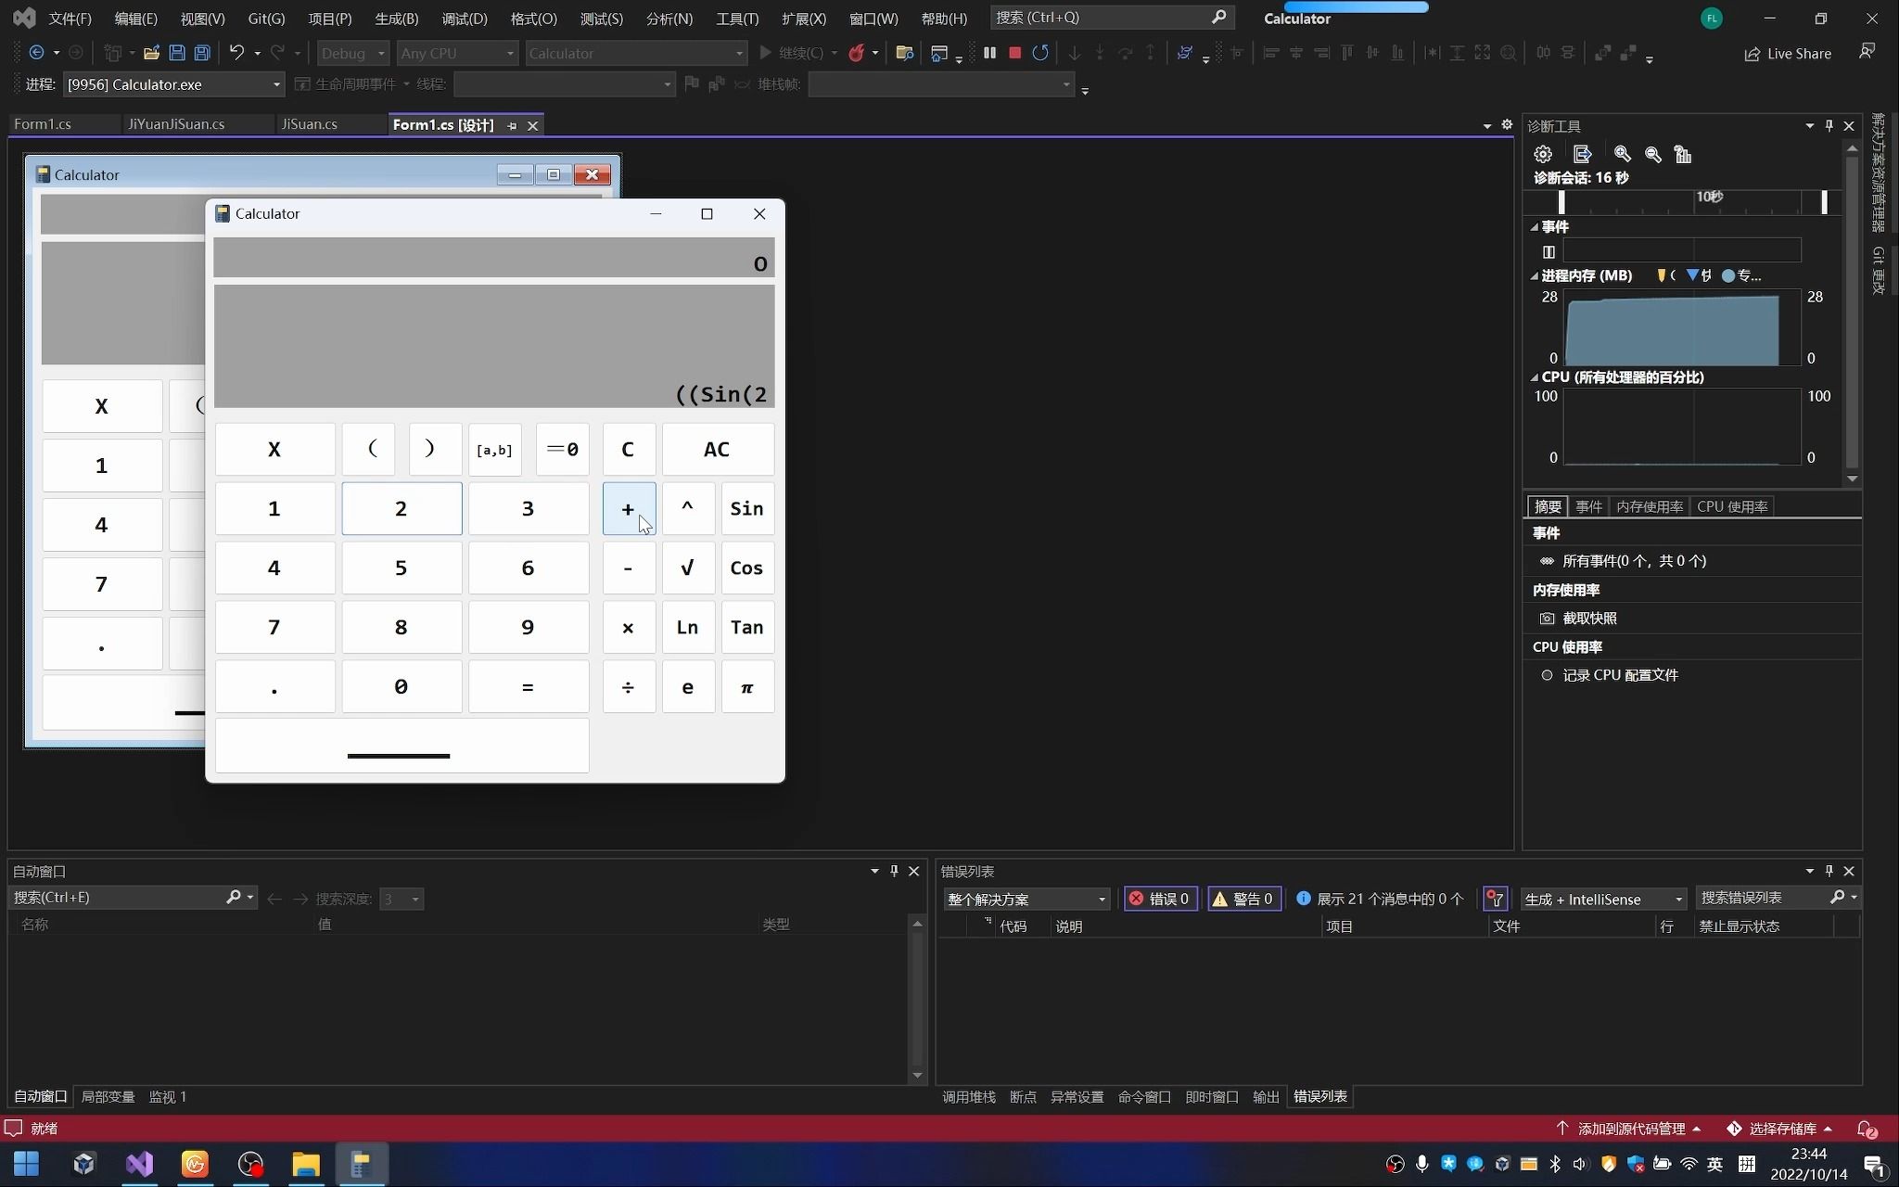Viewport: 1899px width, 1187px height.
Task: Enable Record CPU Profile option
Action: pyautogui.click(x=1620, y=675)
